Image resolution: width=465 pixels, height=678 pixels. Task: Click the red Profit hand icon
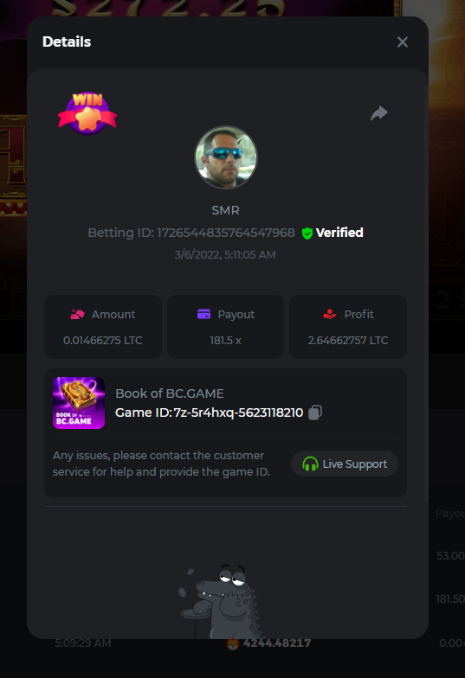tap(329, 315)
